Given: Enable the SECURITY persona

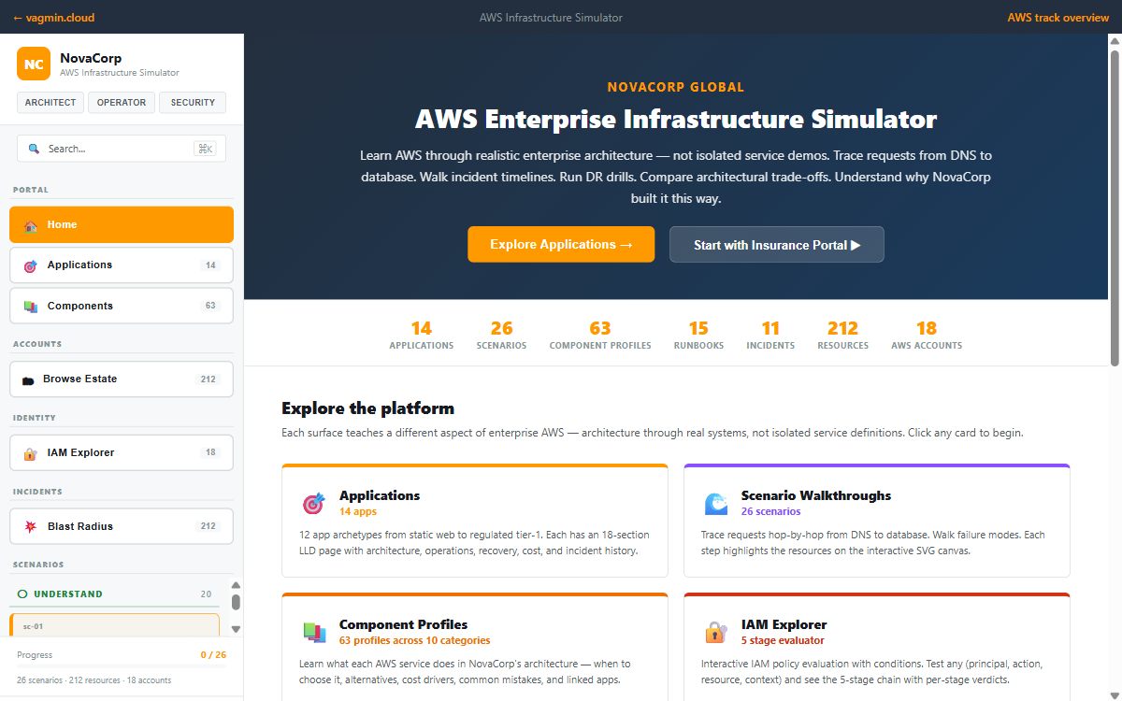Looking at the screenshot, I should [x=192, y=103].
